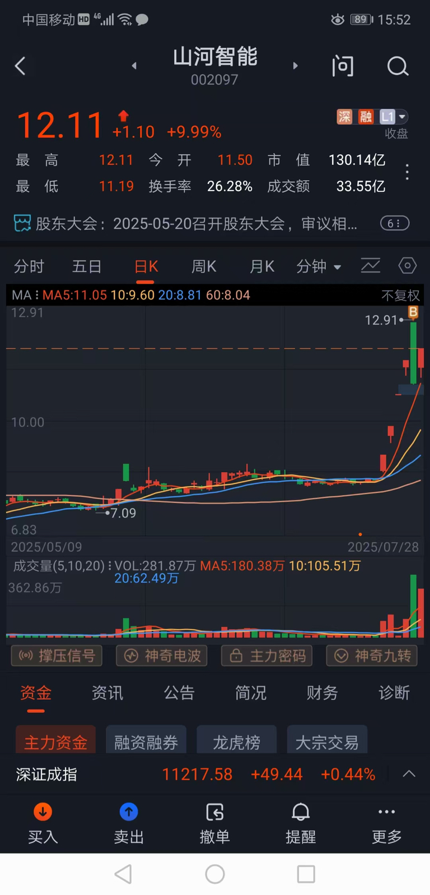This screenshot has width=430, height=895.
Task: Select 主力资金 sub-tab
Action: click(x=55, y=740)
